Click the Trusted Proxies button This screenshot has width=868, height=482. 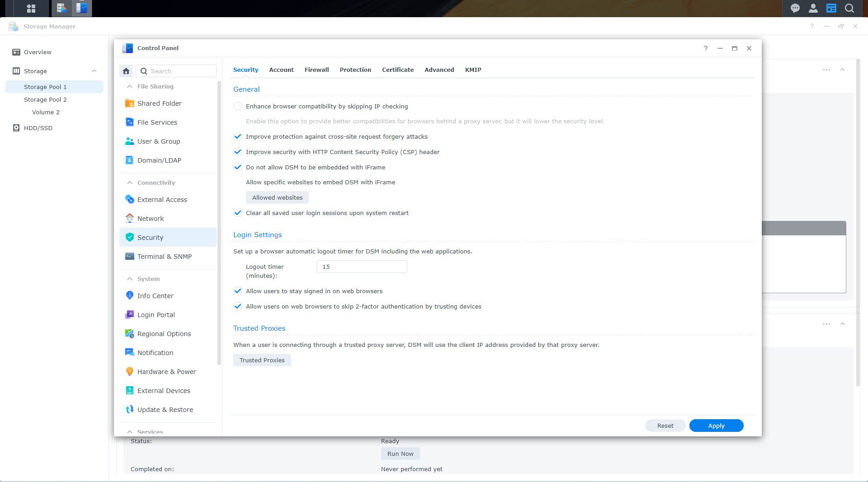tap(262, 360)
